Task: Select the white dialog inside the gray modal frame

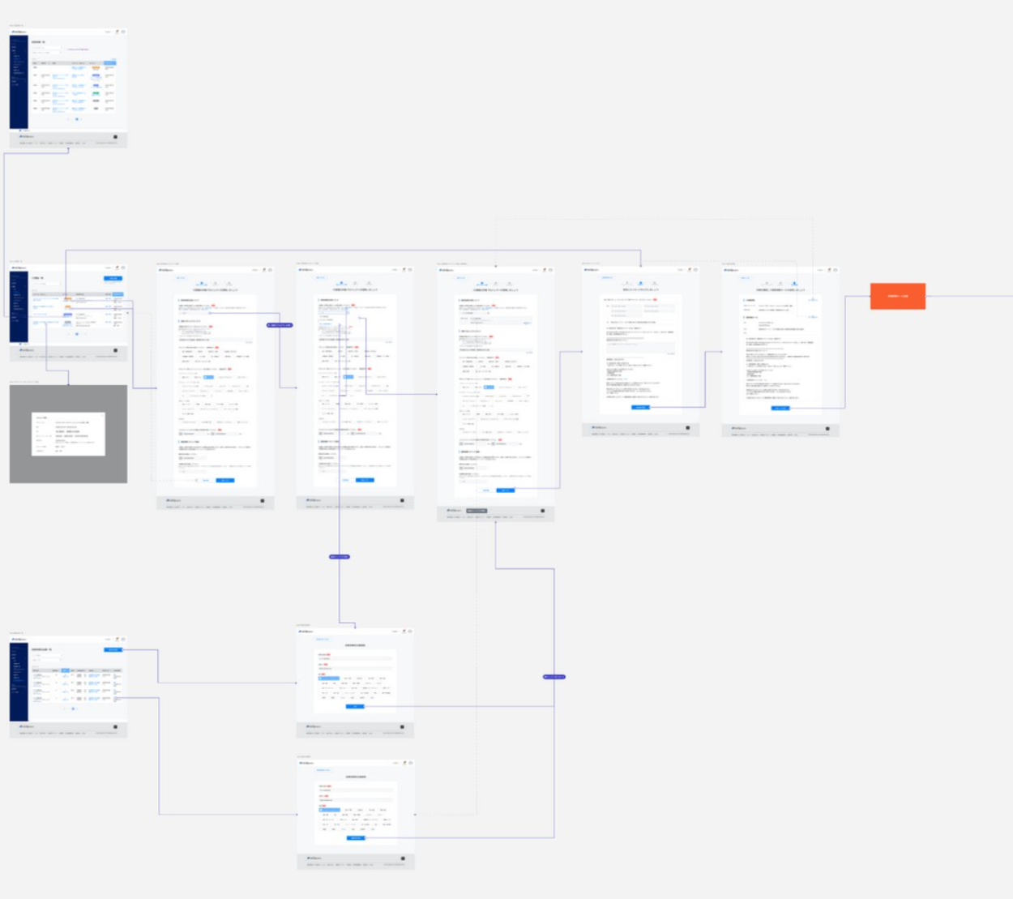Action: coord(68,434)
